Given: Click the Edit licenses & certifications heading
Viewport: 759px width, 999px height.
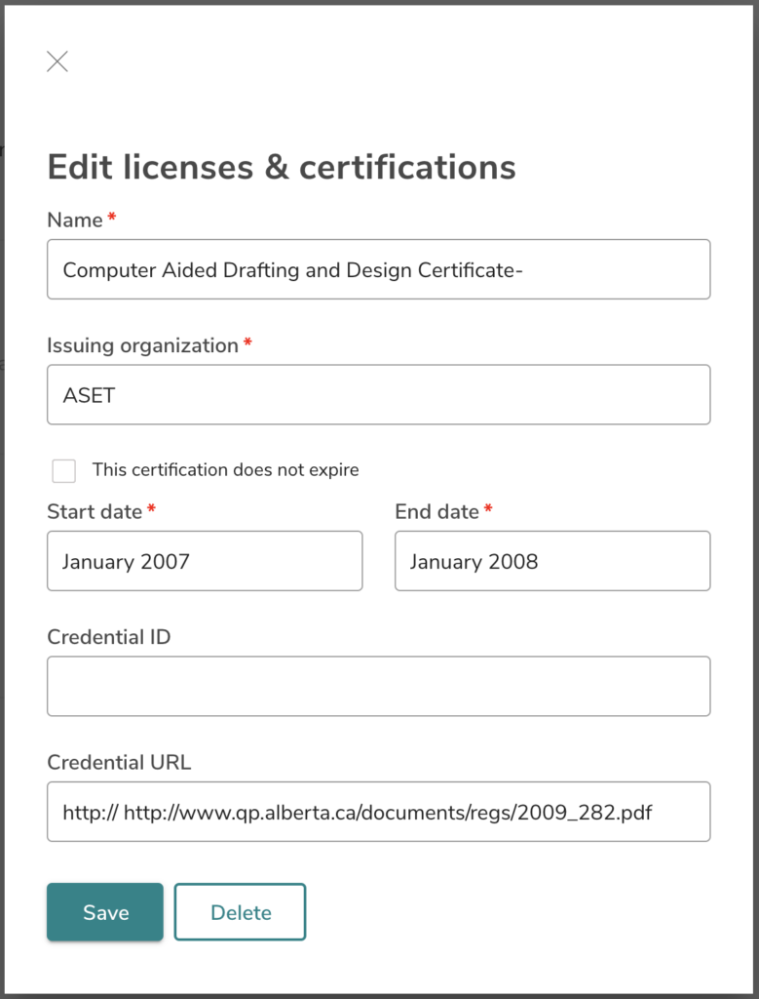Looking at the screenshot, I should point(281,167).
